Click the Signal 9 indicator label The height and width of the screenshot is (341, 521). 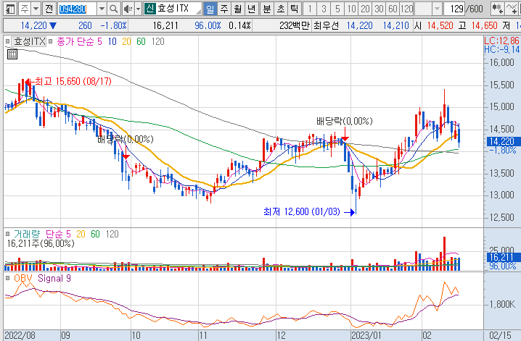point(54,278)
